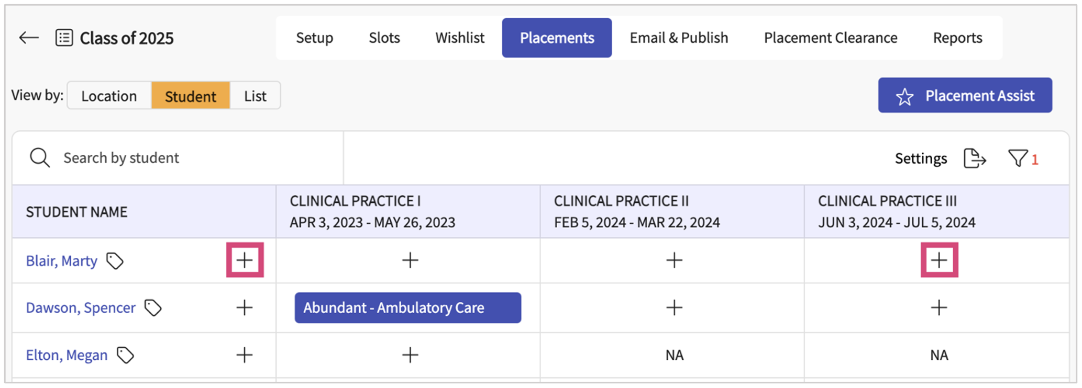Open the Placement Clearance tab

click(830, 38)
